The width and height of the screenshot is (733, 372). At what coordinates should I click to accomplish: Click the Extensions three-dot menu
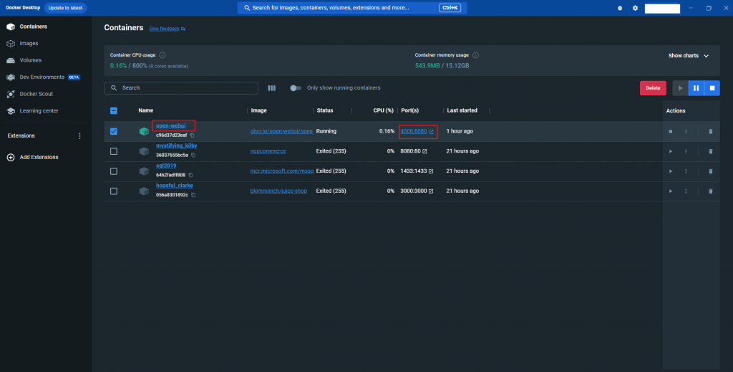click(x=79, y=135)
